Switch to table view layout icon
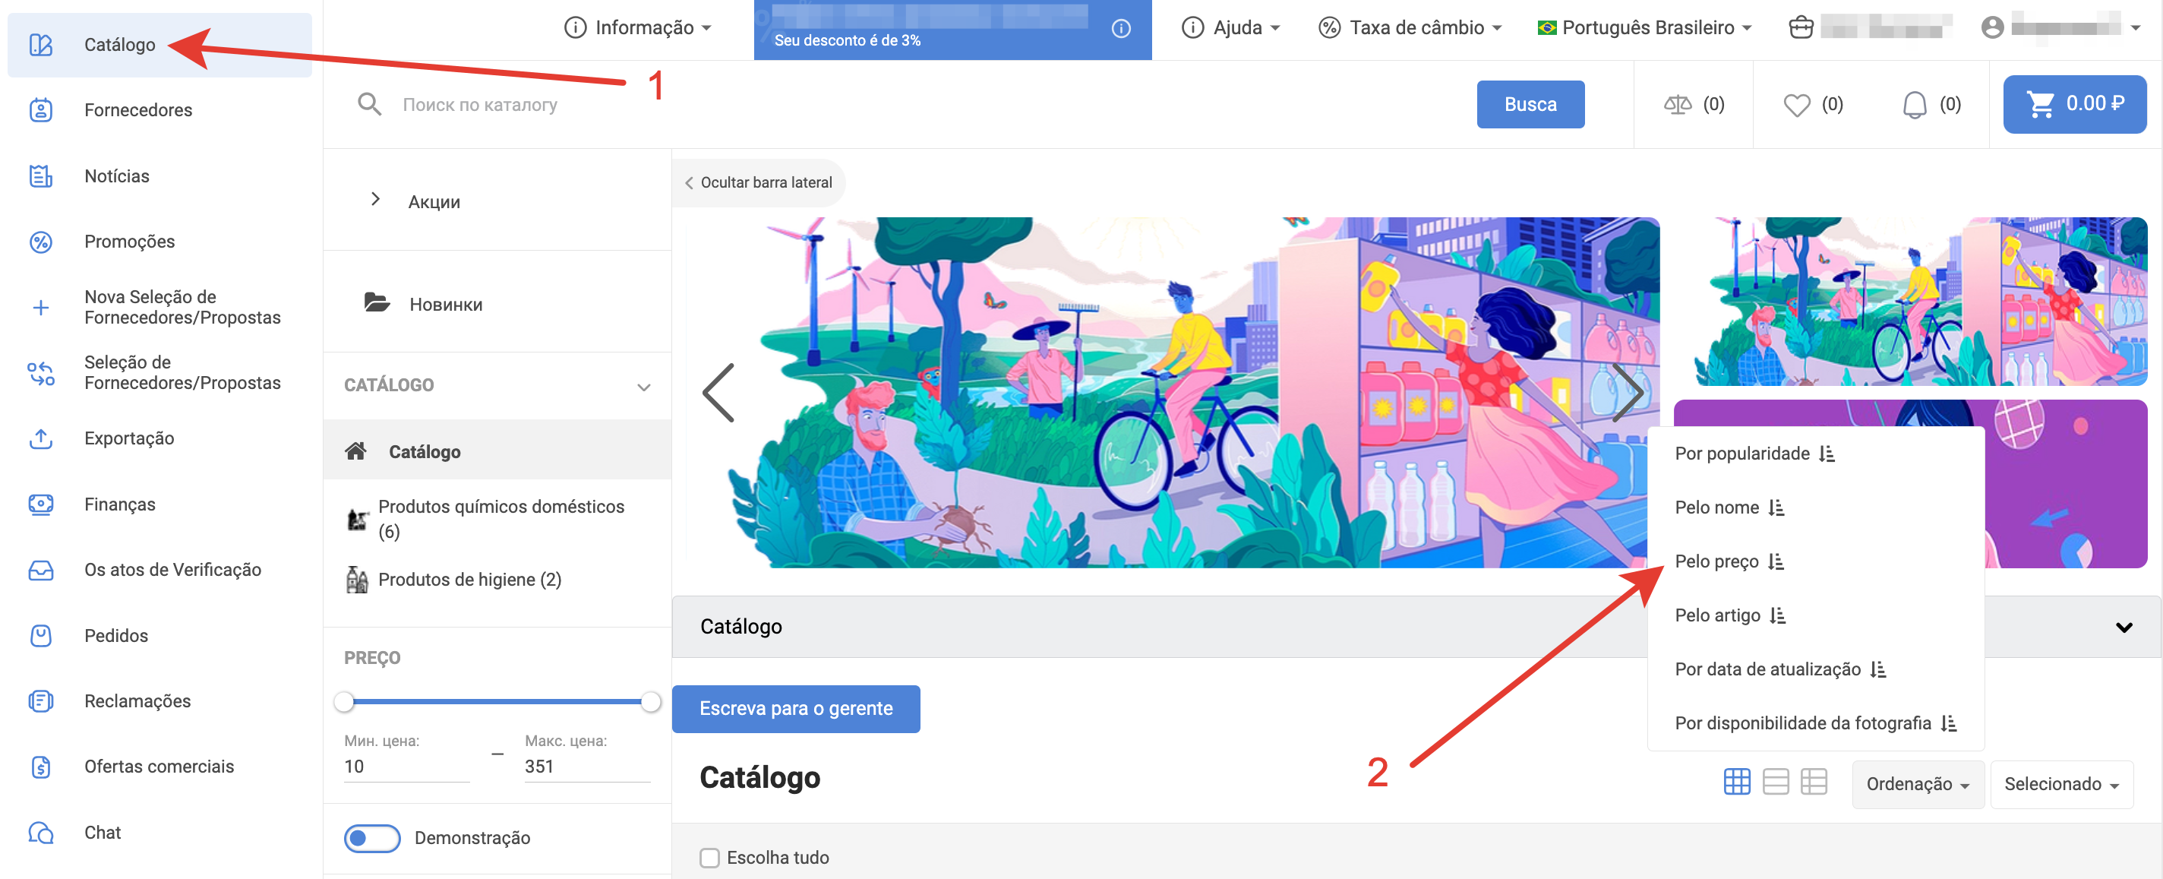The width and height of the screenshot is (2163, 879). coord(1814,782)
